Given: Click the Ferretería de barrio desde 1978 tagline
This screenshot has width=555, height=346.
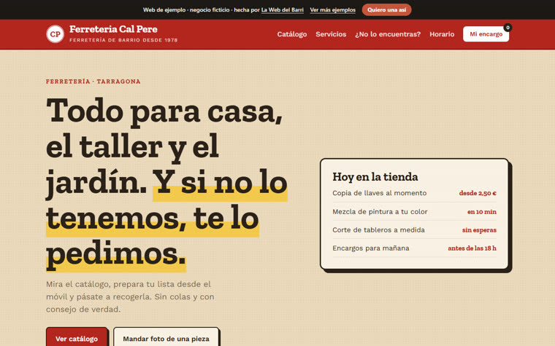Looking at the screenshot, I should coord(123,40).
